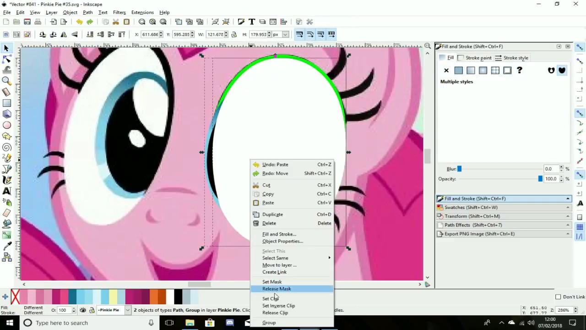Viewport: 586px width, 330px height.
Task: Select the Dropper color picker tool
Action: coord(6,246)
